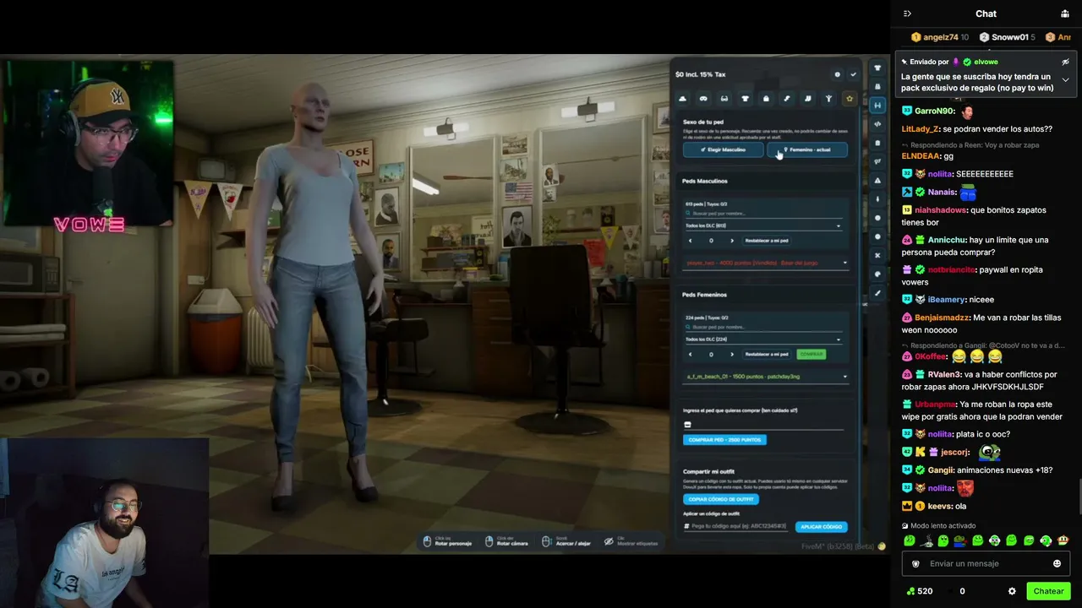Go to next female ped
Image resolution: width=1082 pixels, height=608 pixels.
[732, 355]
